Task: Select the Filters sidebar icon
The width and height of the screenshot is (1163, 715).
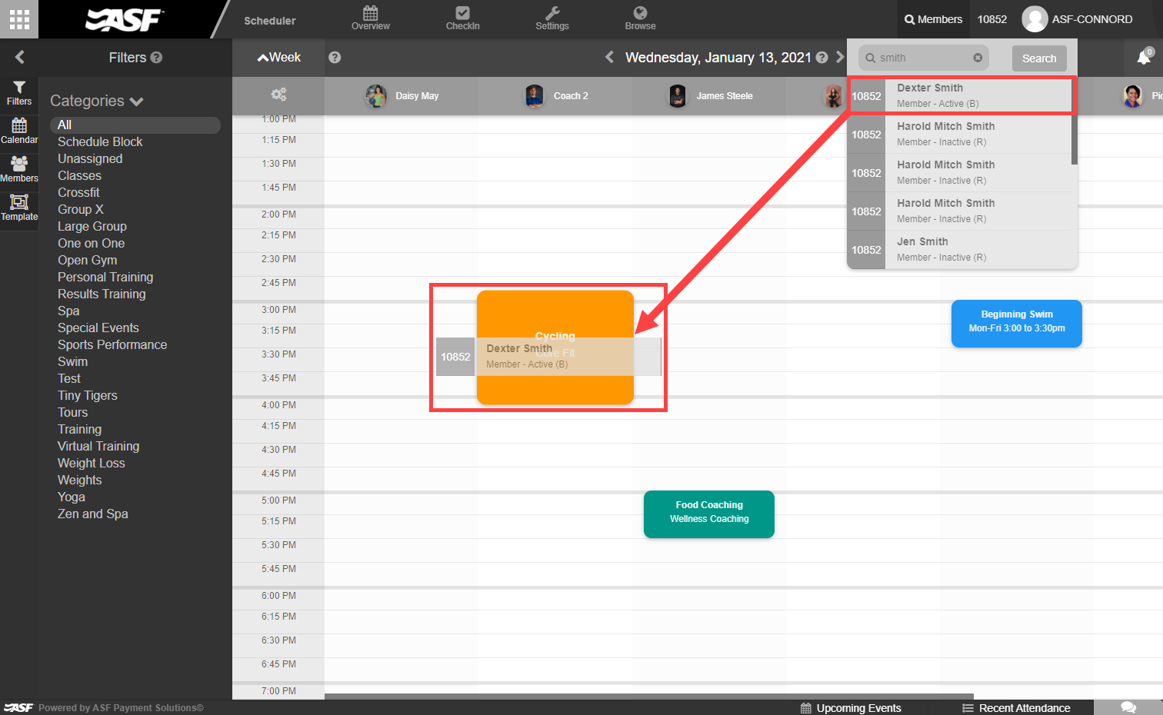Action: point(19,93)
